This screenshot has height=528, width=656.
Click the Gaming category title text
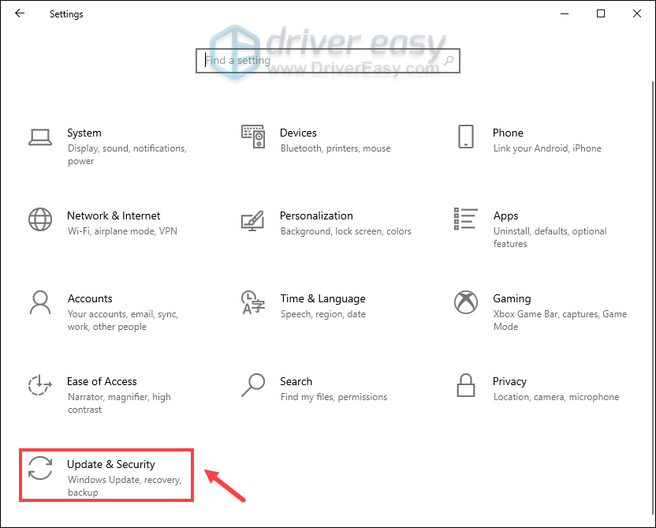[x=512, y=298]
